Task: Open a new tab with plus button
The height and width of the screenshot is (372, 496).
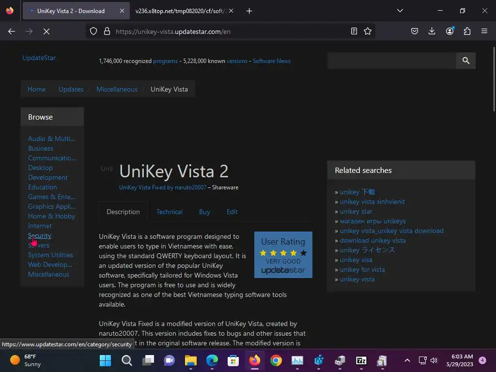Action: click(x=249, y=11)
